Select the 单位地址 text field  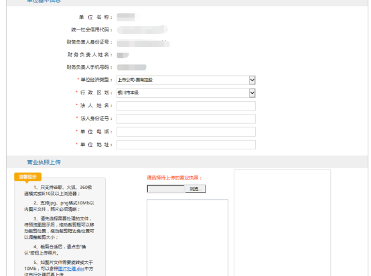186,145
